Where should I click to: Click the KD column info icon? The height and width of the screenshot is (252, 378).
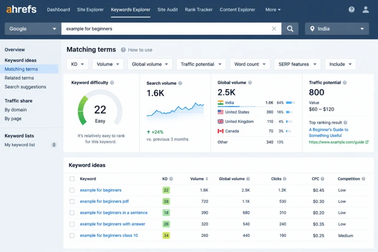(171, 179)
